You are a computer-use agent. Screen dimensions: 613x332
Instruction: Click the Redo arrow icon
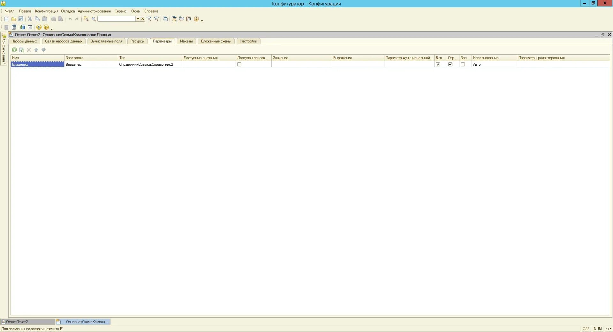77,19
